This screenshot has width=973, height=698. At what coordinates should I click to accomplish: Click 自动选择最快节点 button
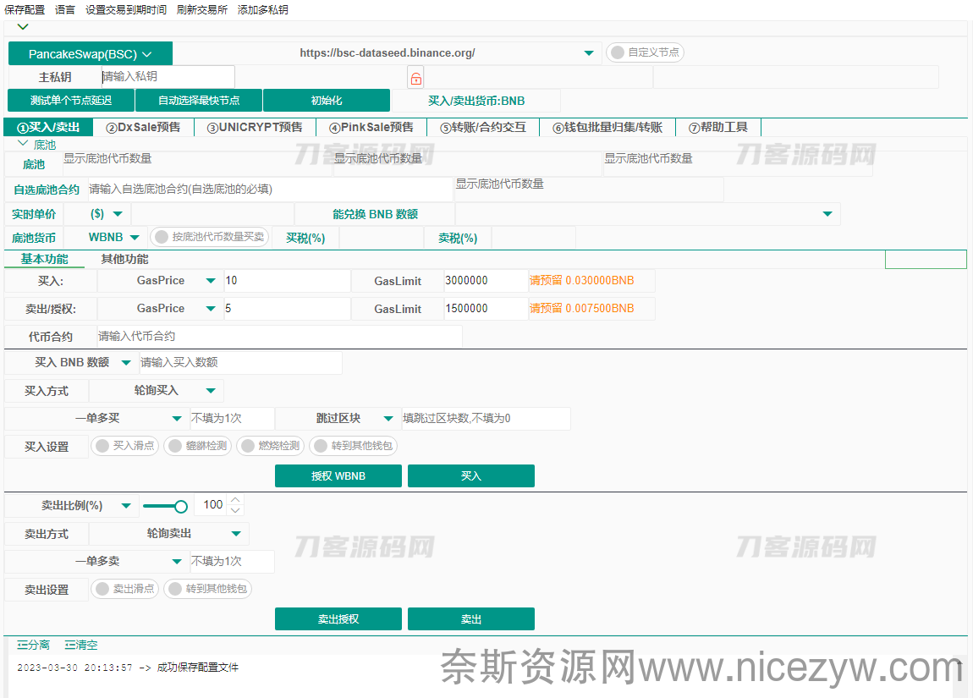pyautogui.click(x=199, y=101)
